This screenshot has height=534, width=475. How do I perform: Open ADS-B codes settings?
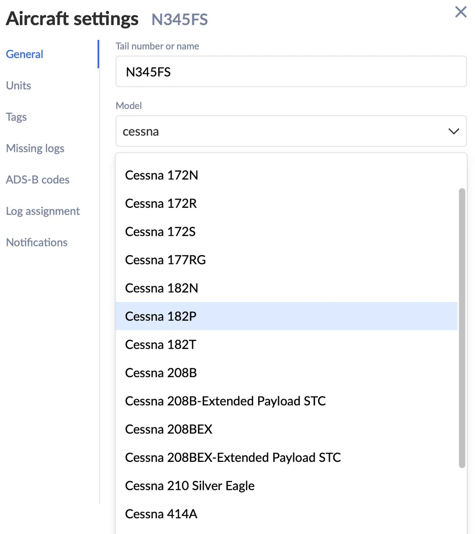tap(38, 180)
